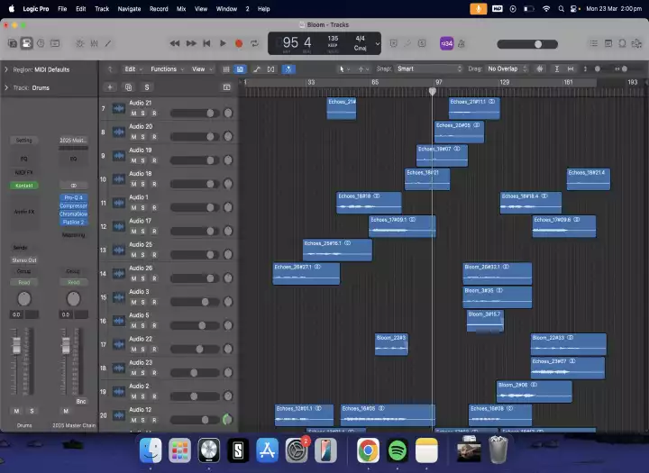Start playback with the Play button
Viewport: 649px width, 473px height.
coord(223,43)
